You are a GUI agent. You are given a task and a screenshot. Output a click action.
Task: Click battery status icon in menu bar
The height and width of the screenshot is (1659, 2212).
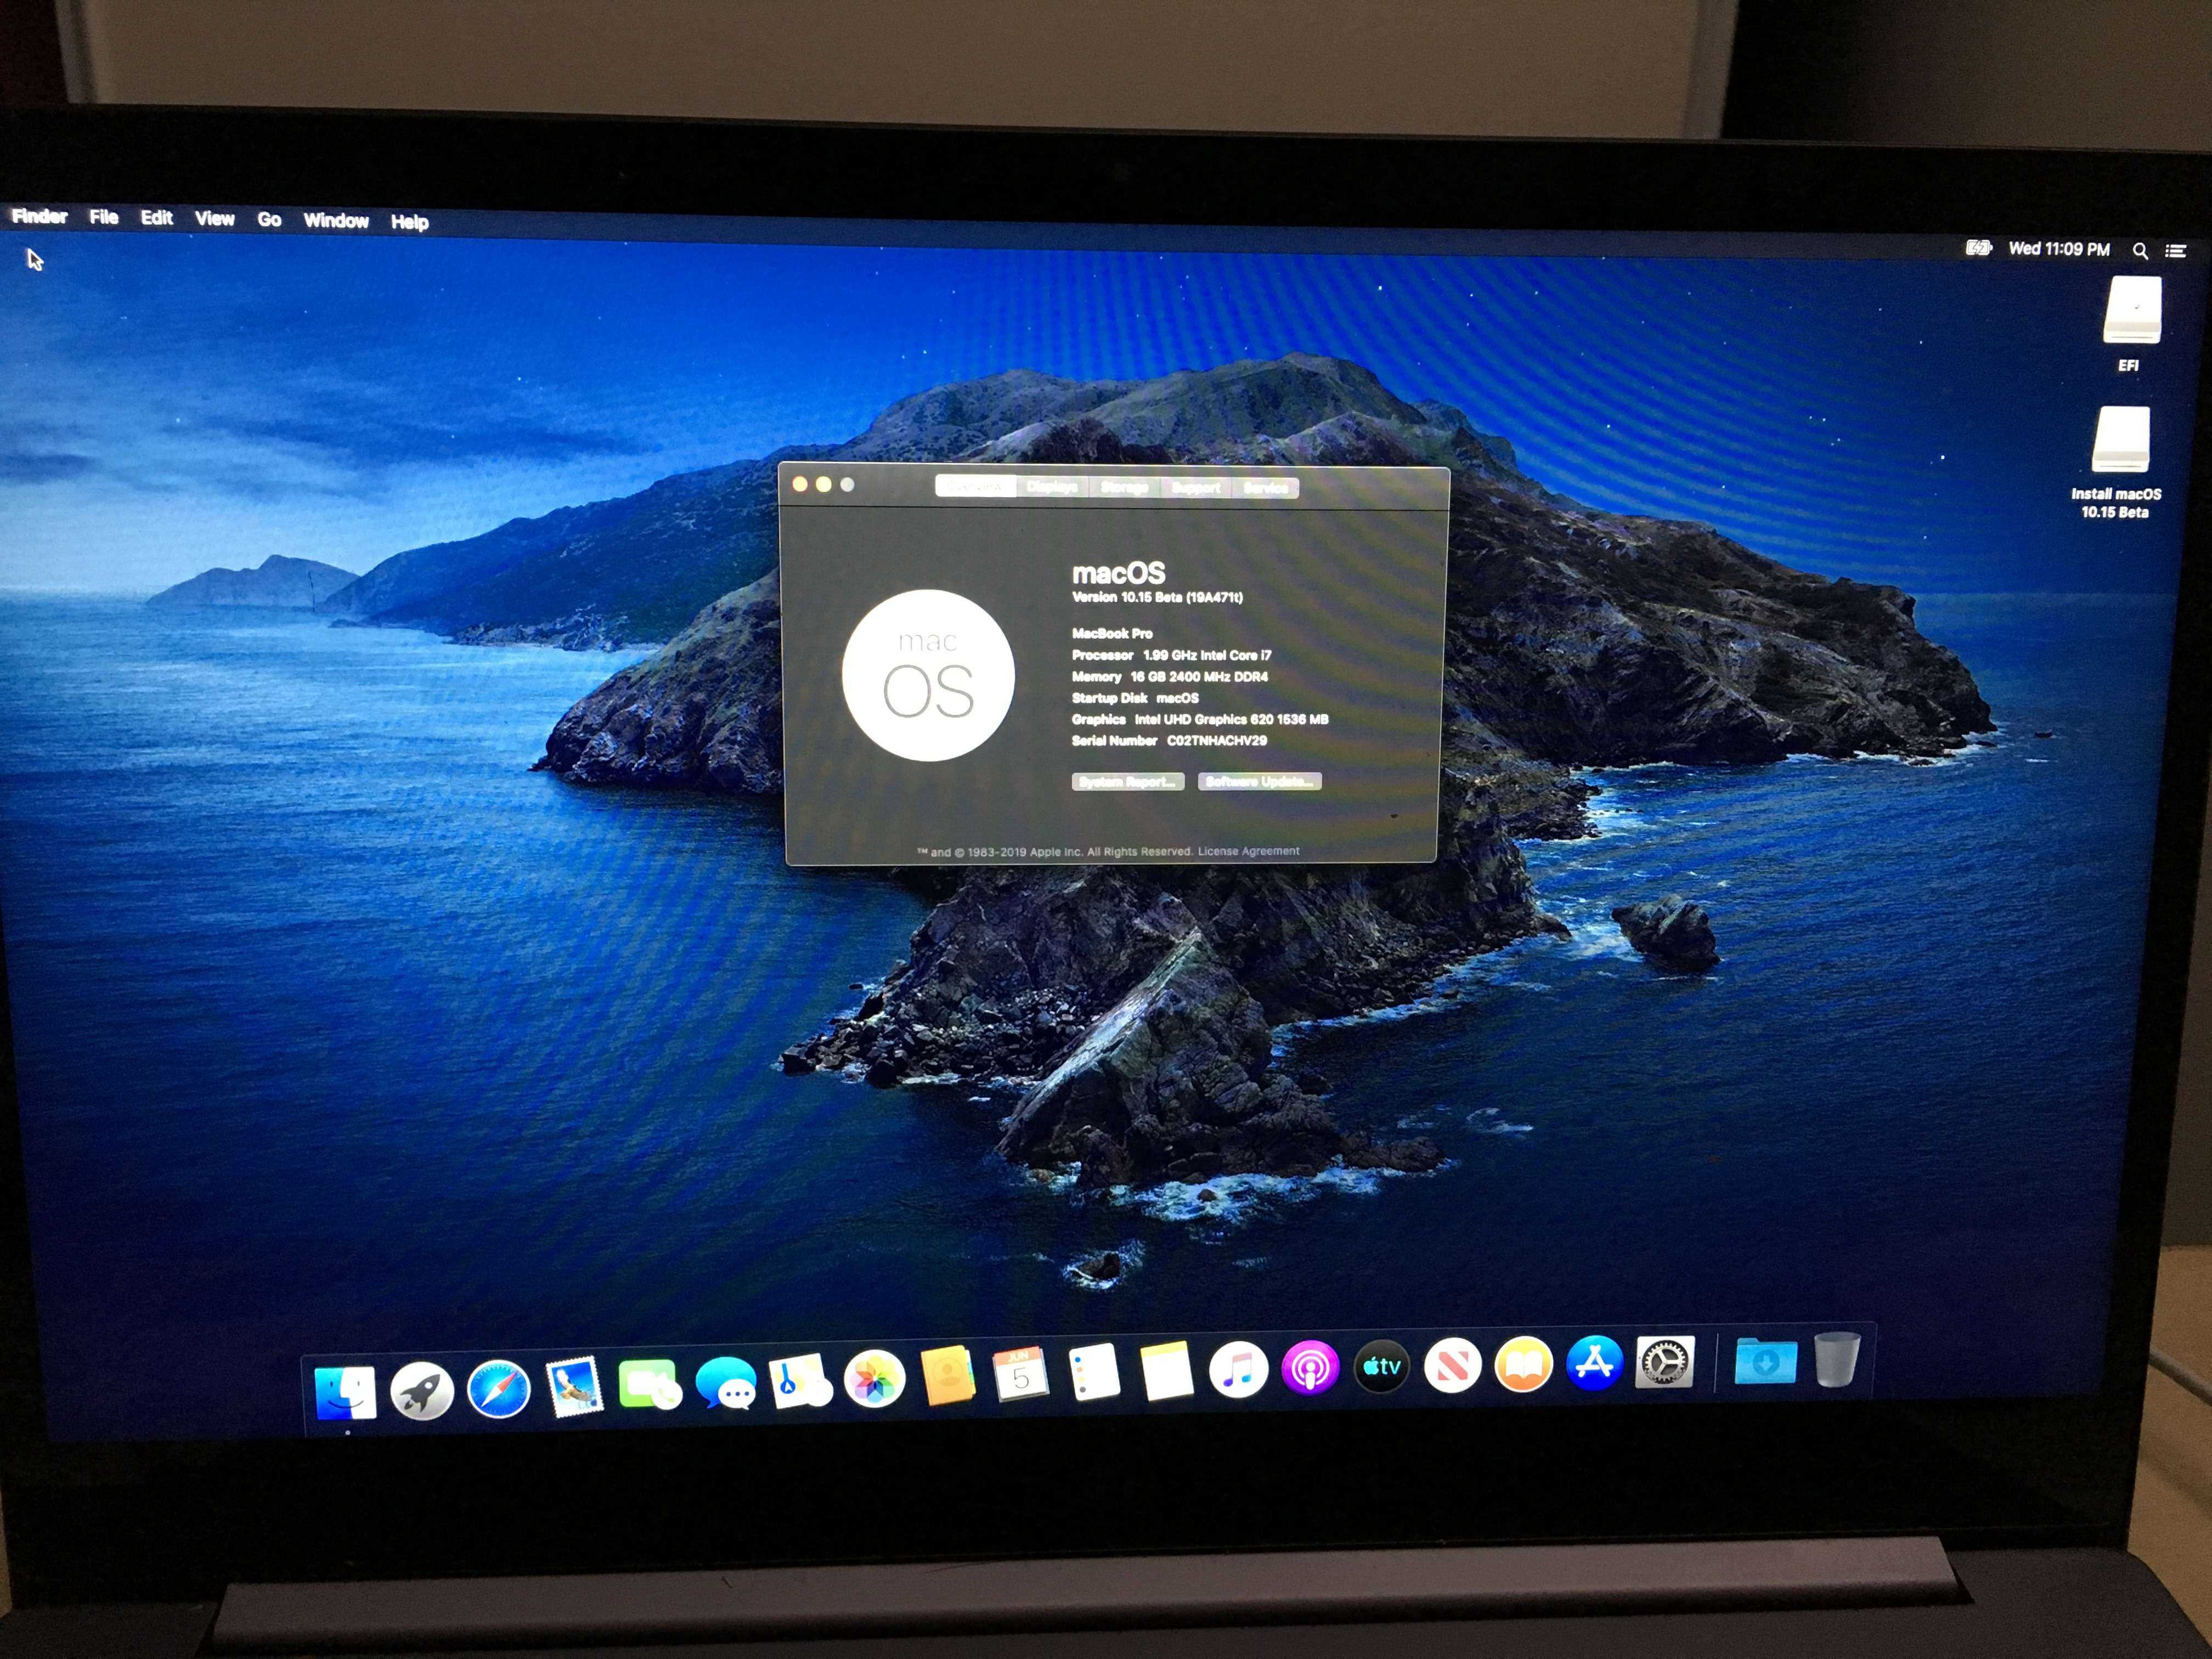(1979, 247)
